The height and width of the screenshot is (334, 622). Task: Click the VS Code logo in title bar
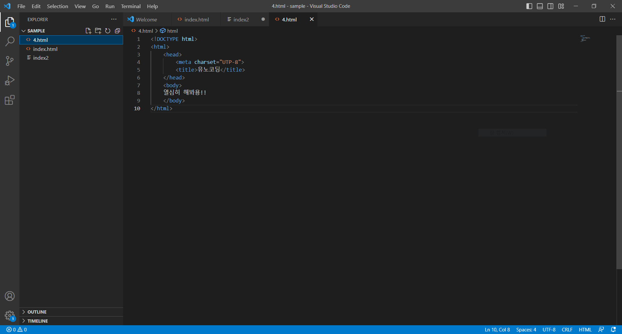[7, 6]
